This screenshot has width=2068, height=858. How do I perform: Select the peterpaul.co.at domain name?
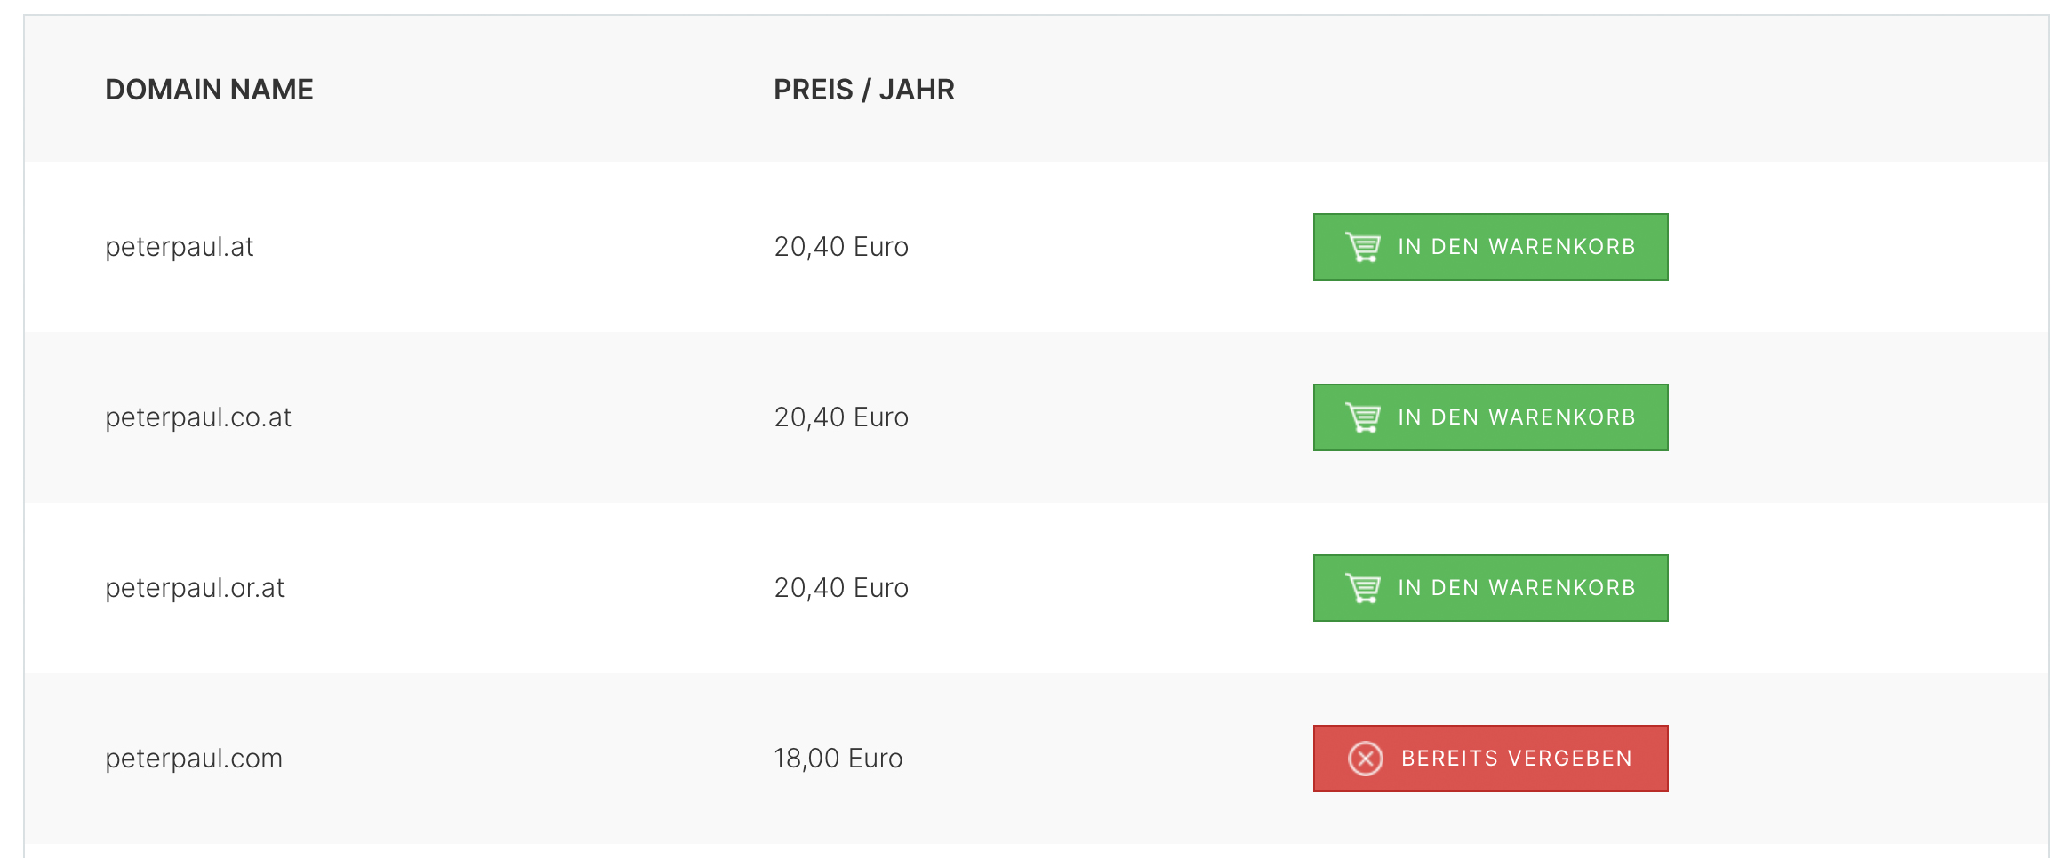pyautogui.click(x=198, y=417)
